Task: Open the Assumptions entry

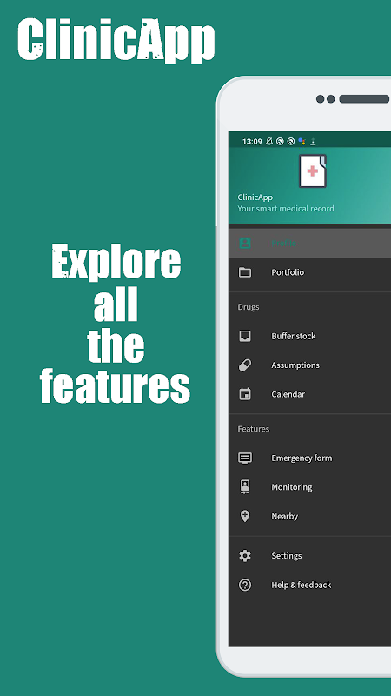Action: coord(309,365)
